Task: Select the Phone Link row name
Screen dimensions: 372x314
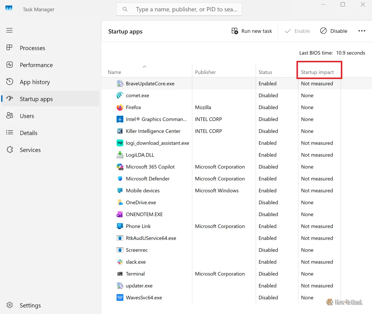Action: (138, 226)
